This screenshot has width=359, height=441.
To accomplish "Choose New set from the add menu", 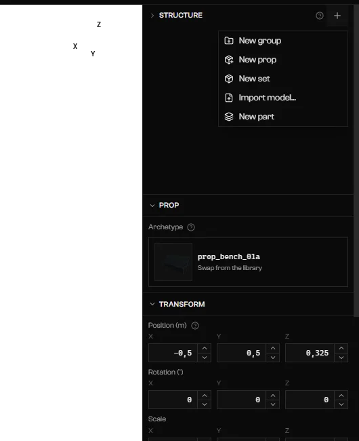I will click(x=283, y=79).
